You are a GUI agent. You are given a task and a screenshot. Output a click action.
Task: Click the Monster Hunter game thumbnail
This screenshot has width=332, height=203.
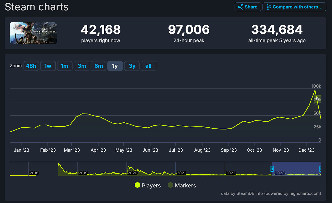33,33
